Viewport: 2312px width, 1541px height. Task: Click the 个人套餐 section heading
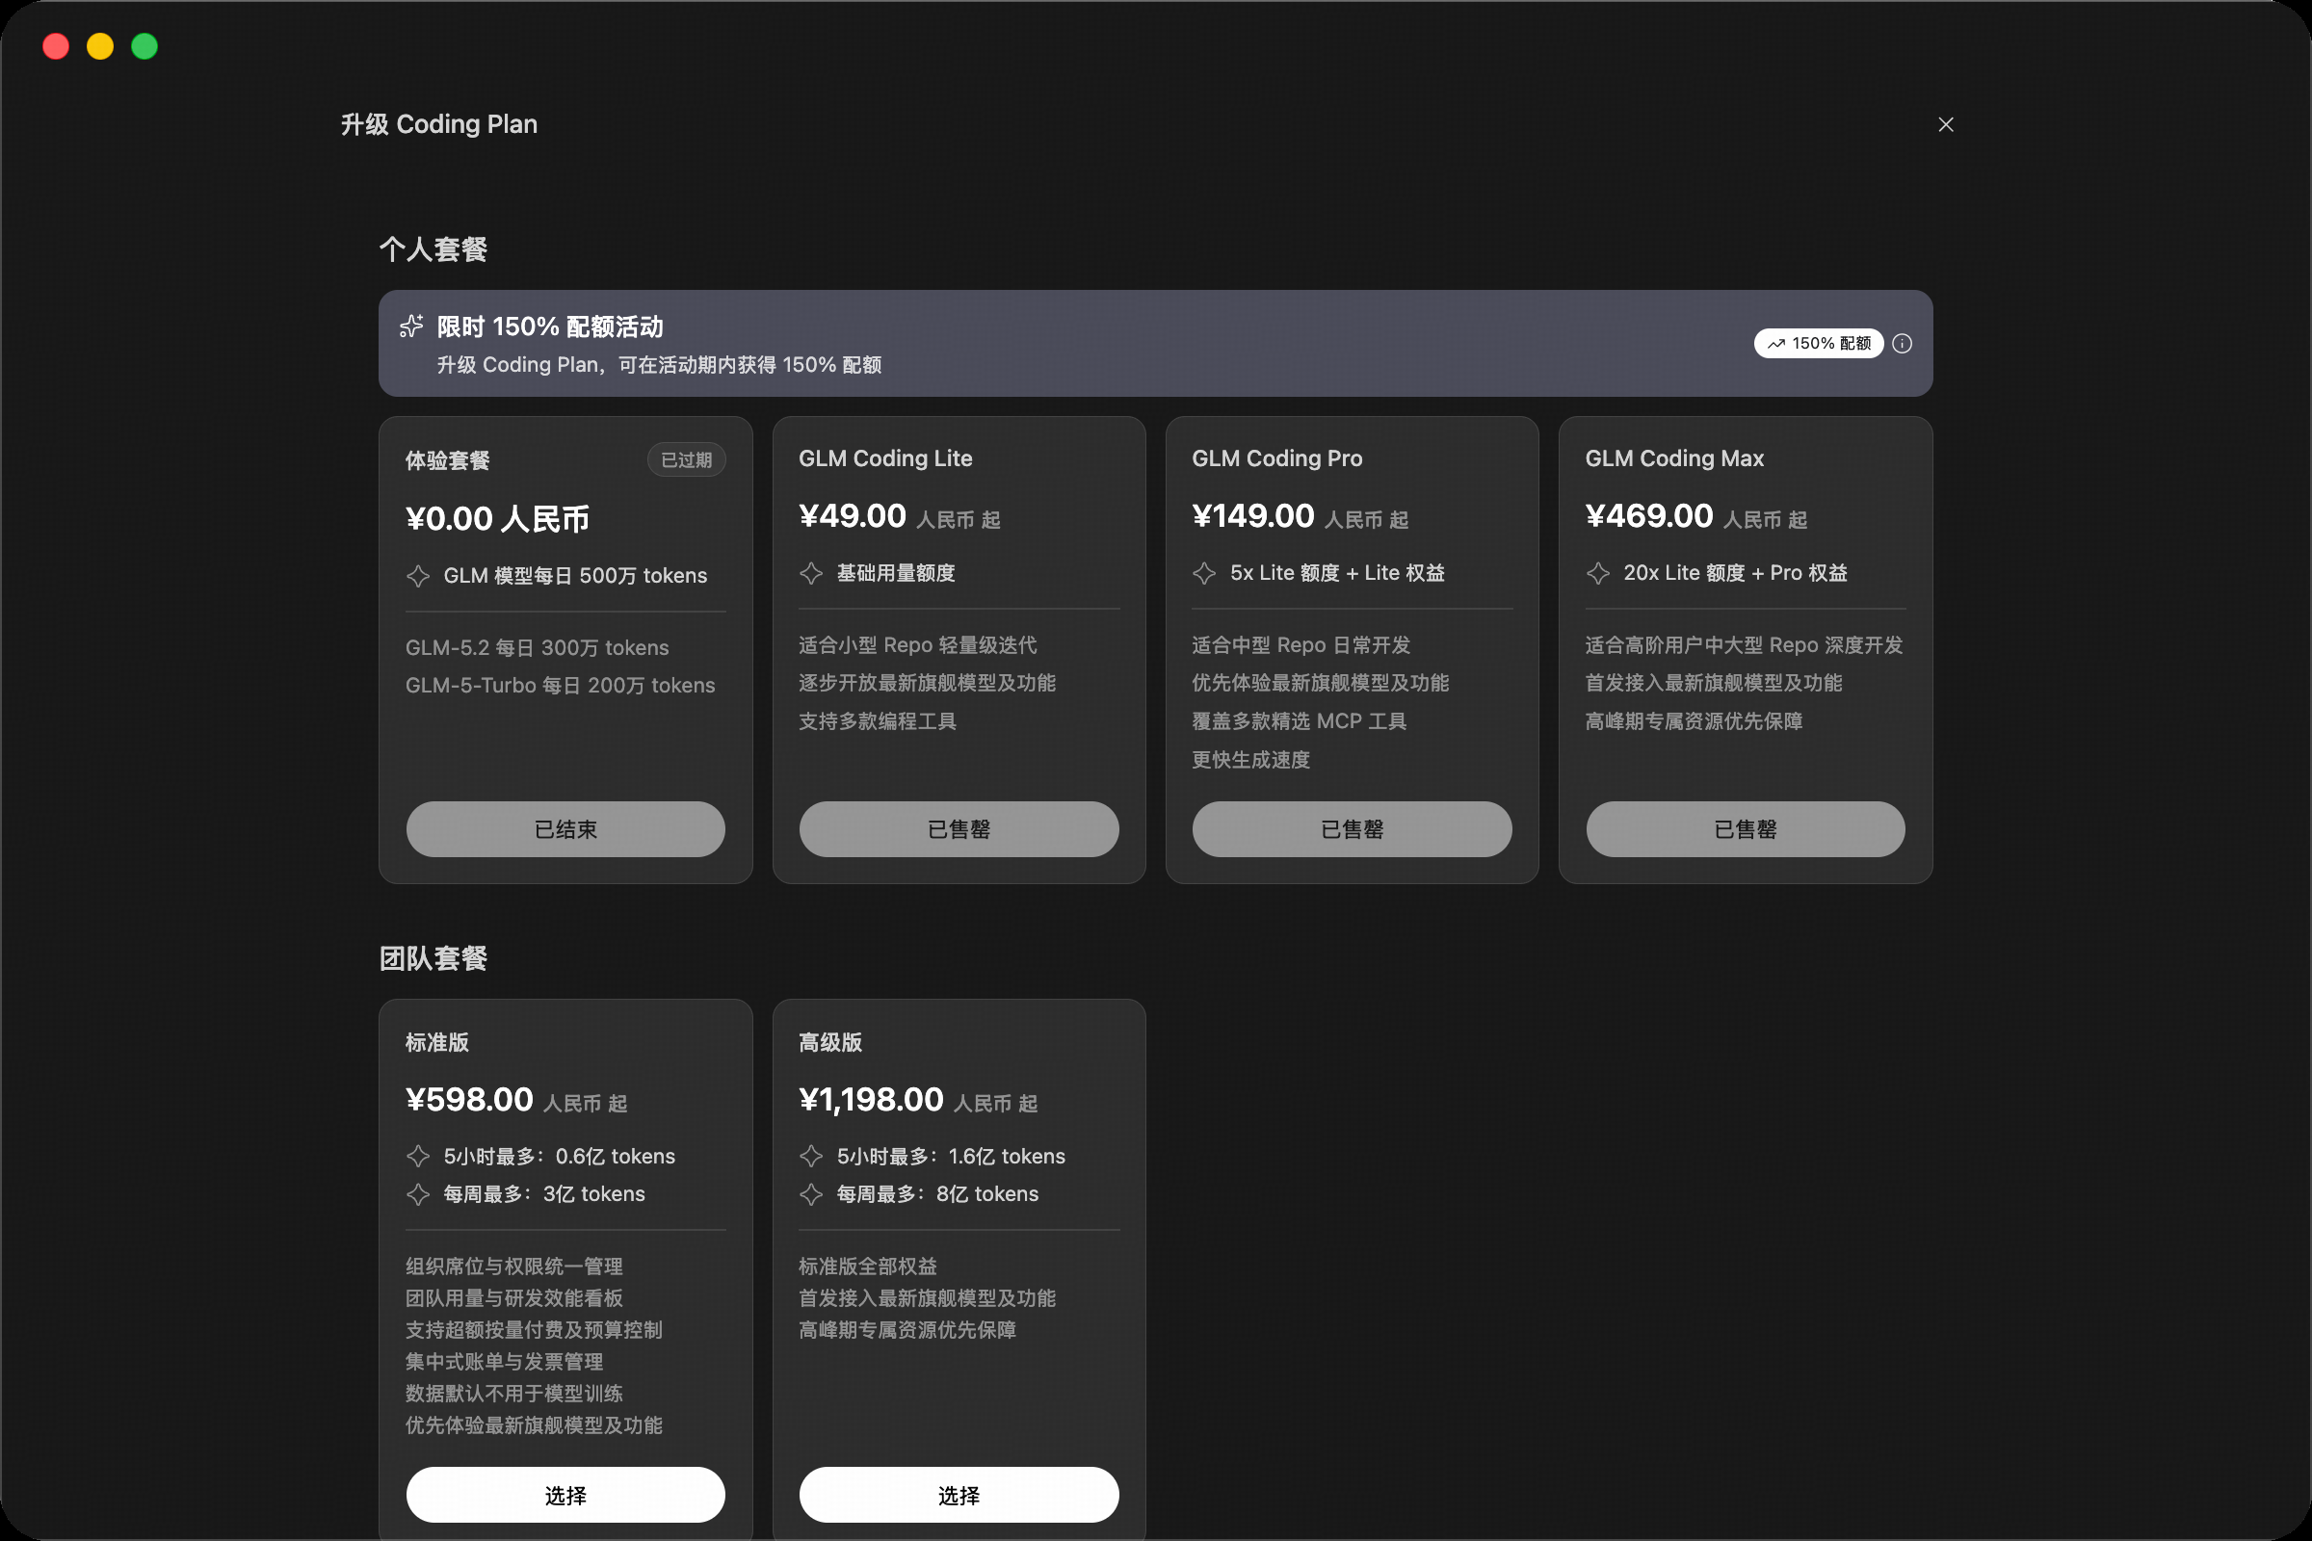433,249
